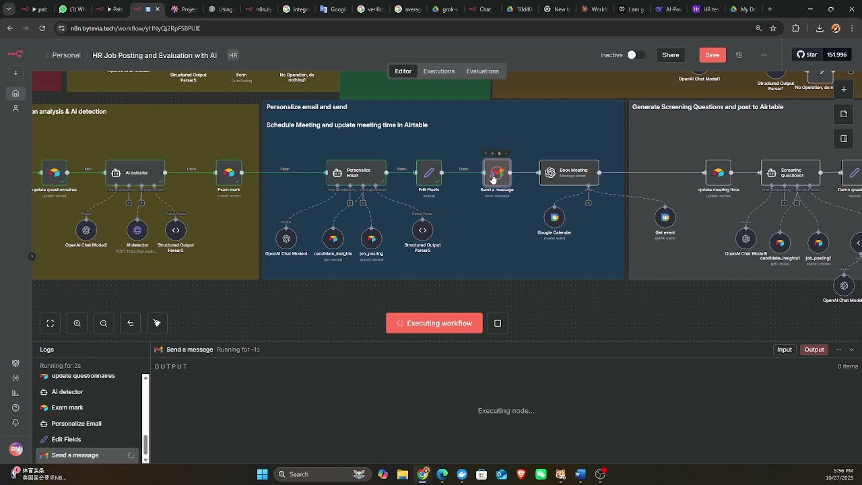Zoom in on the workflow canvas

tap(77, 323)
